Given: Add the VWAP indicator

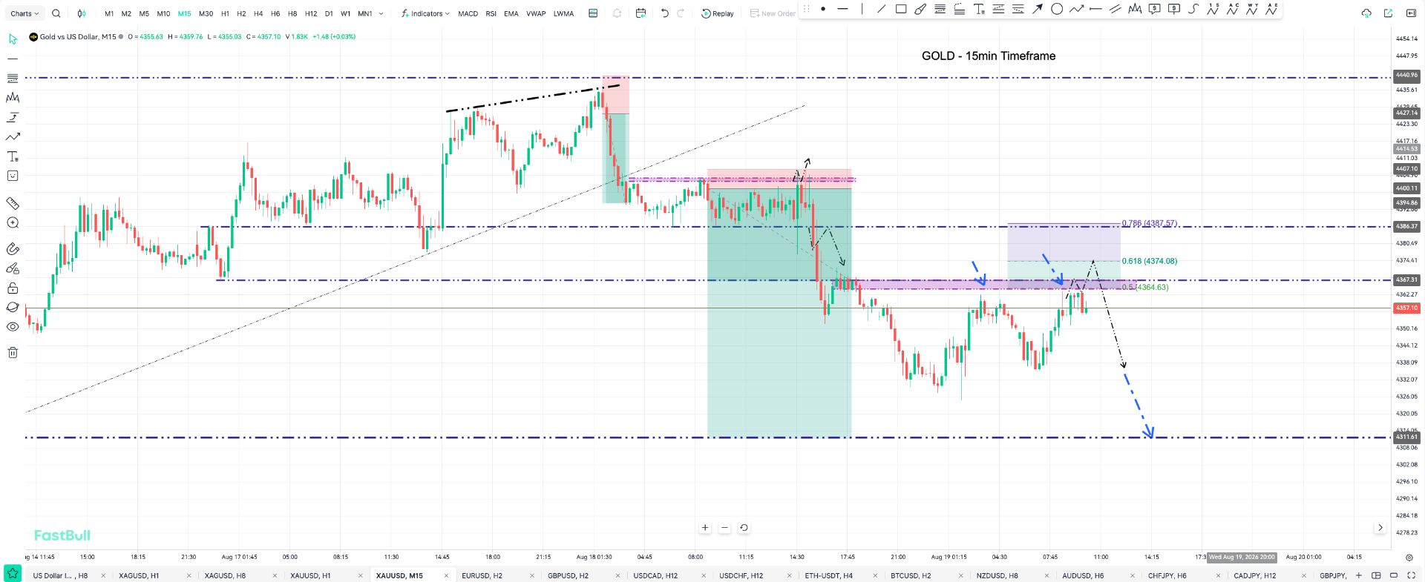Looking at the screenshot, I should (536, 13).
